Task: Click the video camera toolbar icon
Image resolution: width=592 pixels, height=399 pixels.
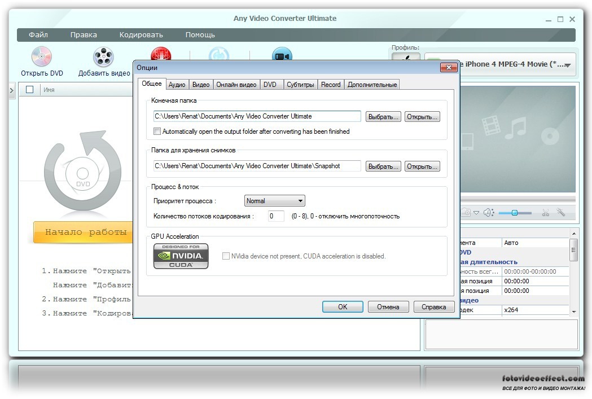Action: pos(282,54)
